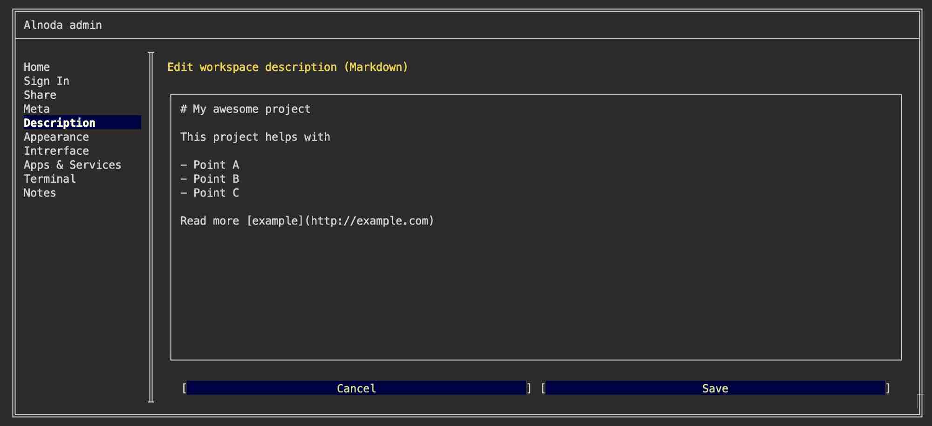Open the Terminal section

pyautogui.click(x=50, y=179)
